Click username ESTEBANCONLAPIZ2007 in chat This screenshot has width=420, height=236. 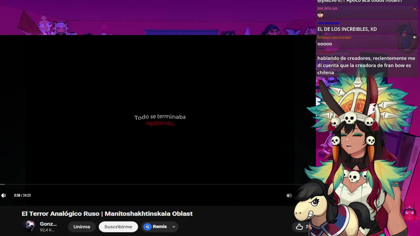pos(334,38)
